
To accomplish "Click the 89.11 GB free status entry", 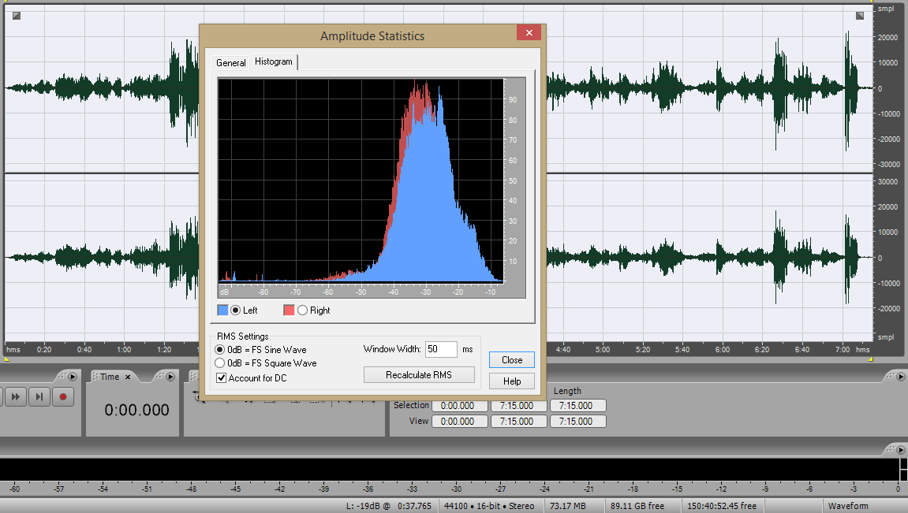I will coord(637,506).
